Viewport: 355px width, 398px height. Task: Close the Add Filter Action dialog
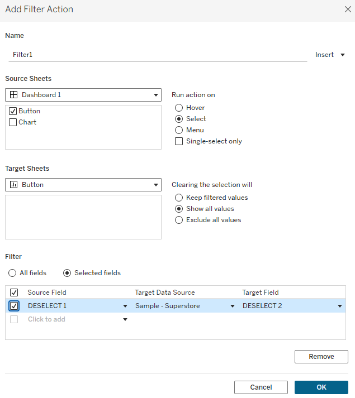(x=347, y=9)
